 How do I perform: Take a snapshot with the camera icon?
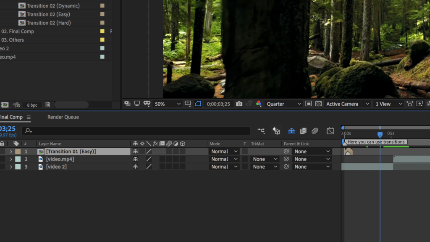point(239,104)
